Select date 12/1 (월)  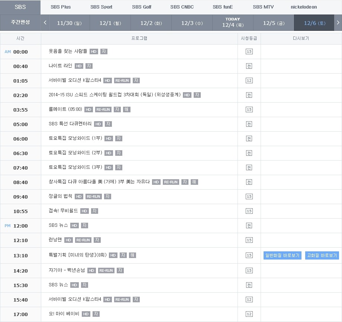coord(110,23)
